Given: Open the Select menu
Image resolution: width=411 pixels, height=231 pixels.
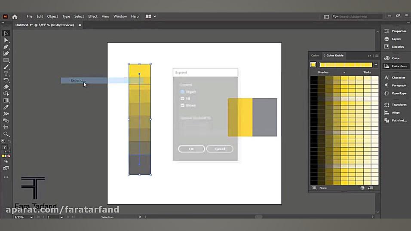Looking at the screenshot, I should pos(79,16).
